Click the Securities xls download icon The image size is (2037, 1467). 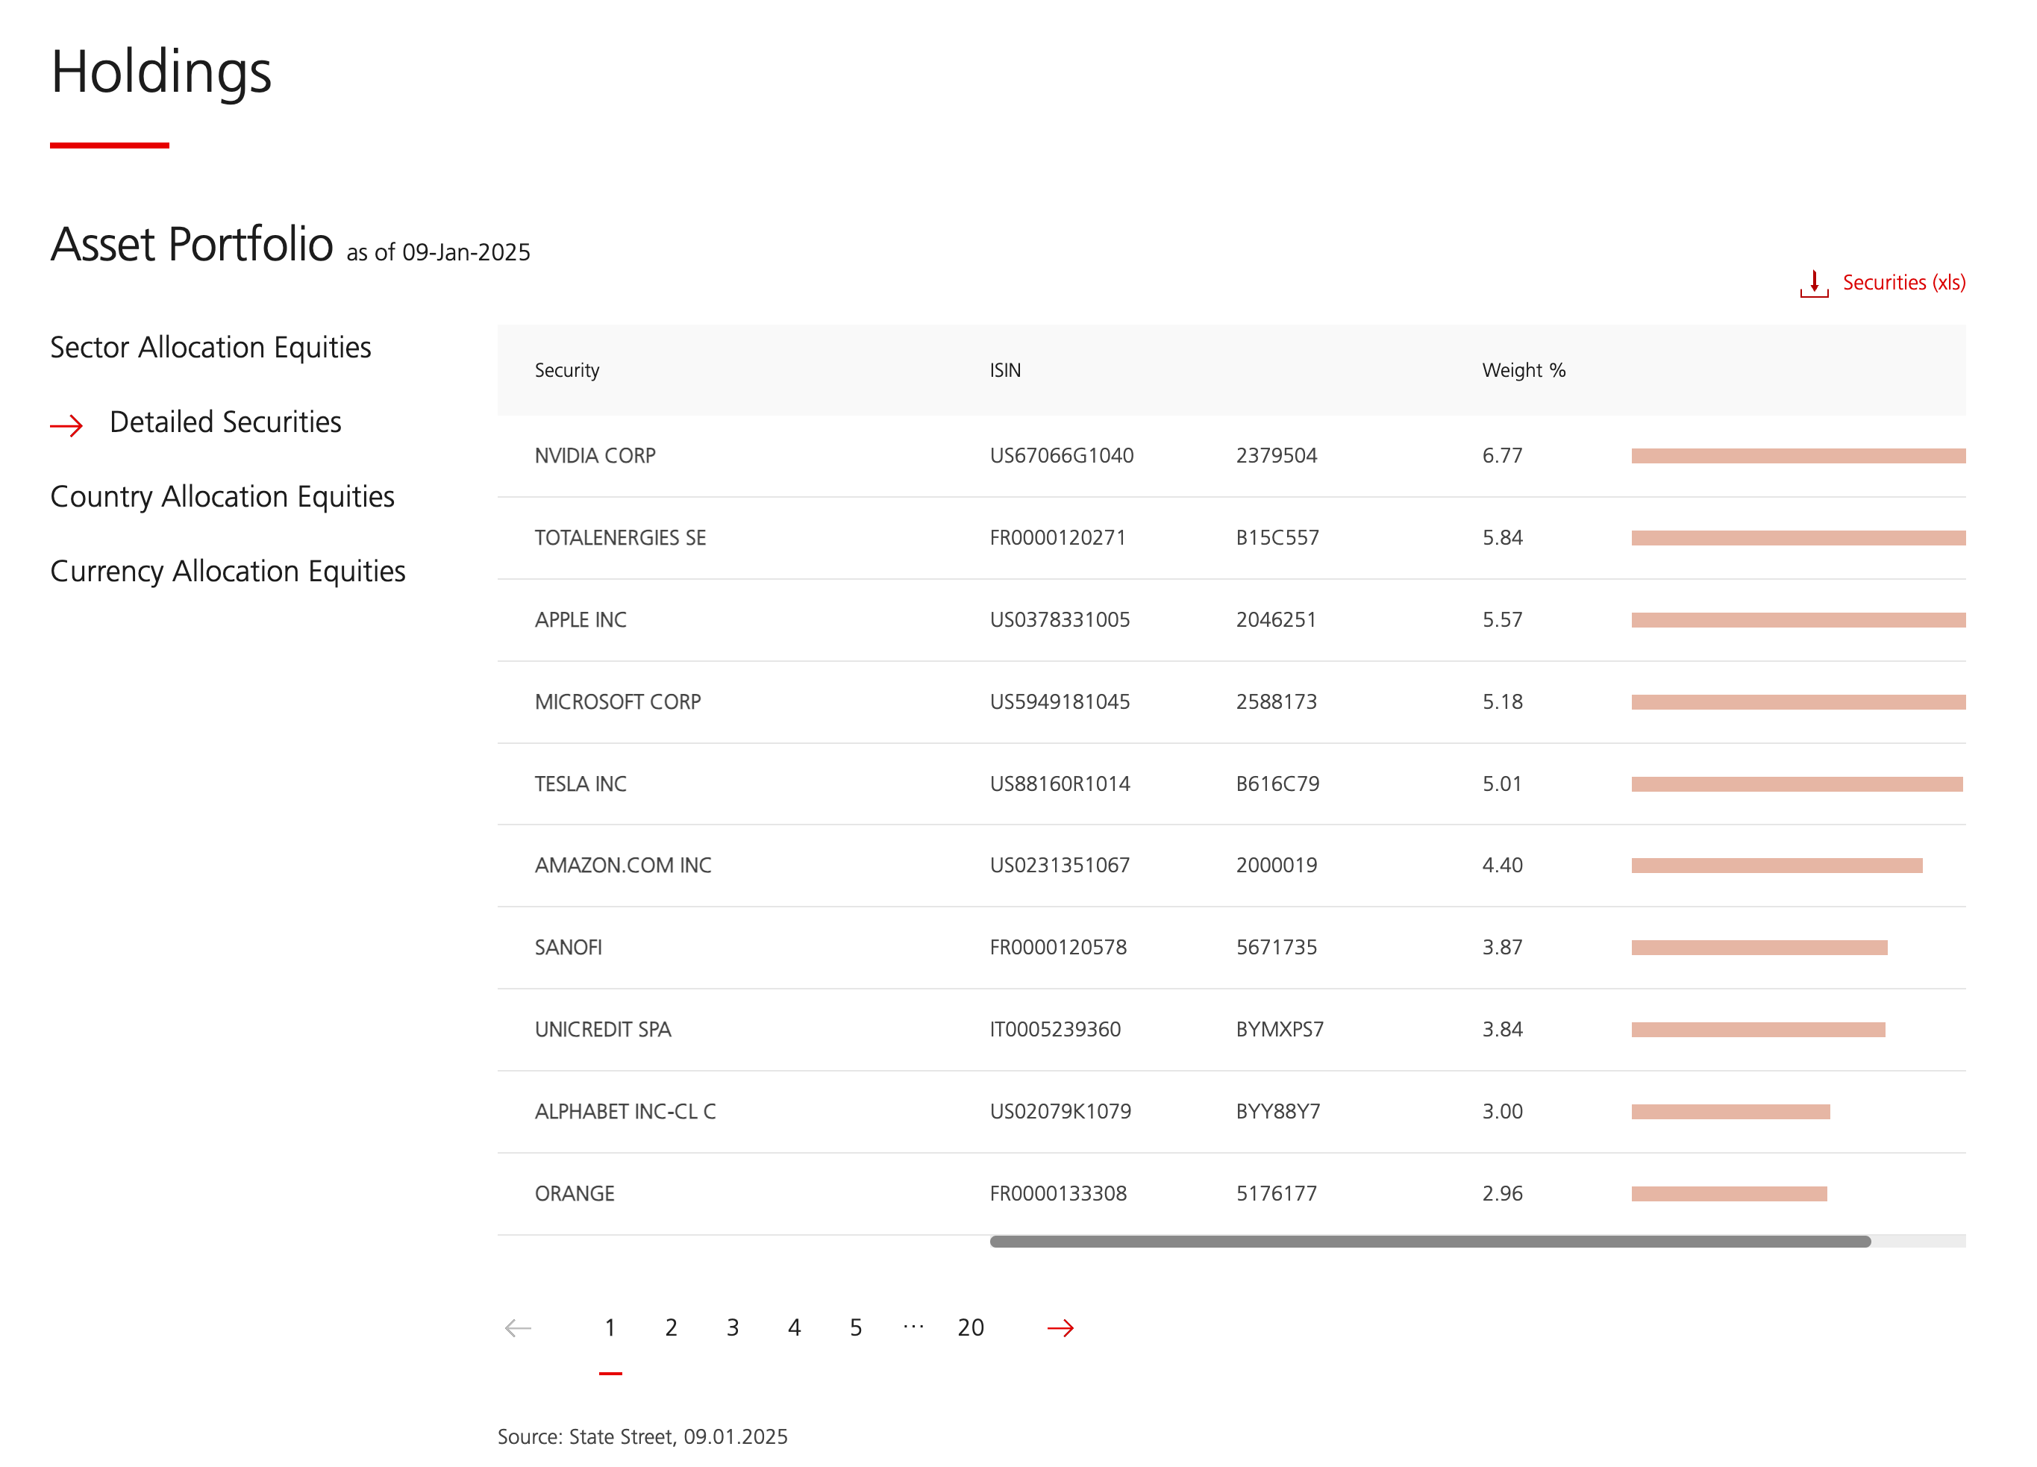(1813, 284)
